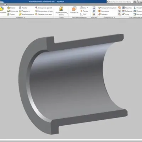Select Толщина/смещение surface tool

[107, 8]
